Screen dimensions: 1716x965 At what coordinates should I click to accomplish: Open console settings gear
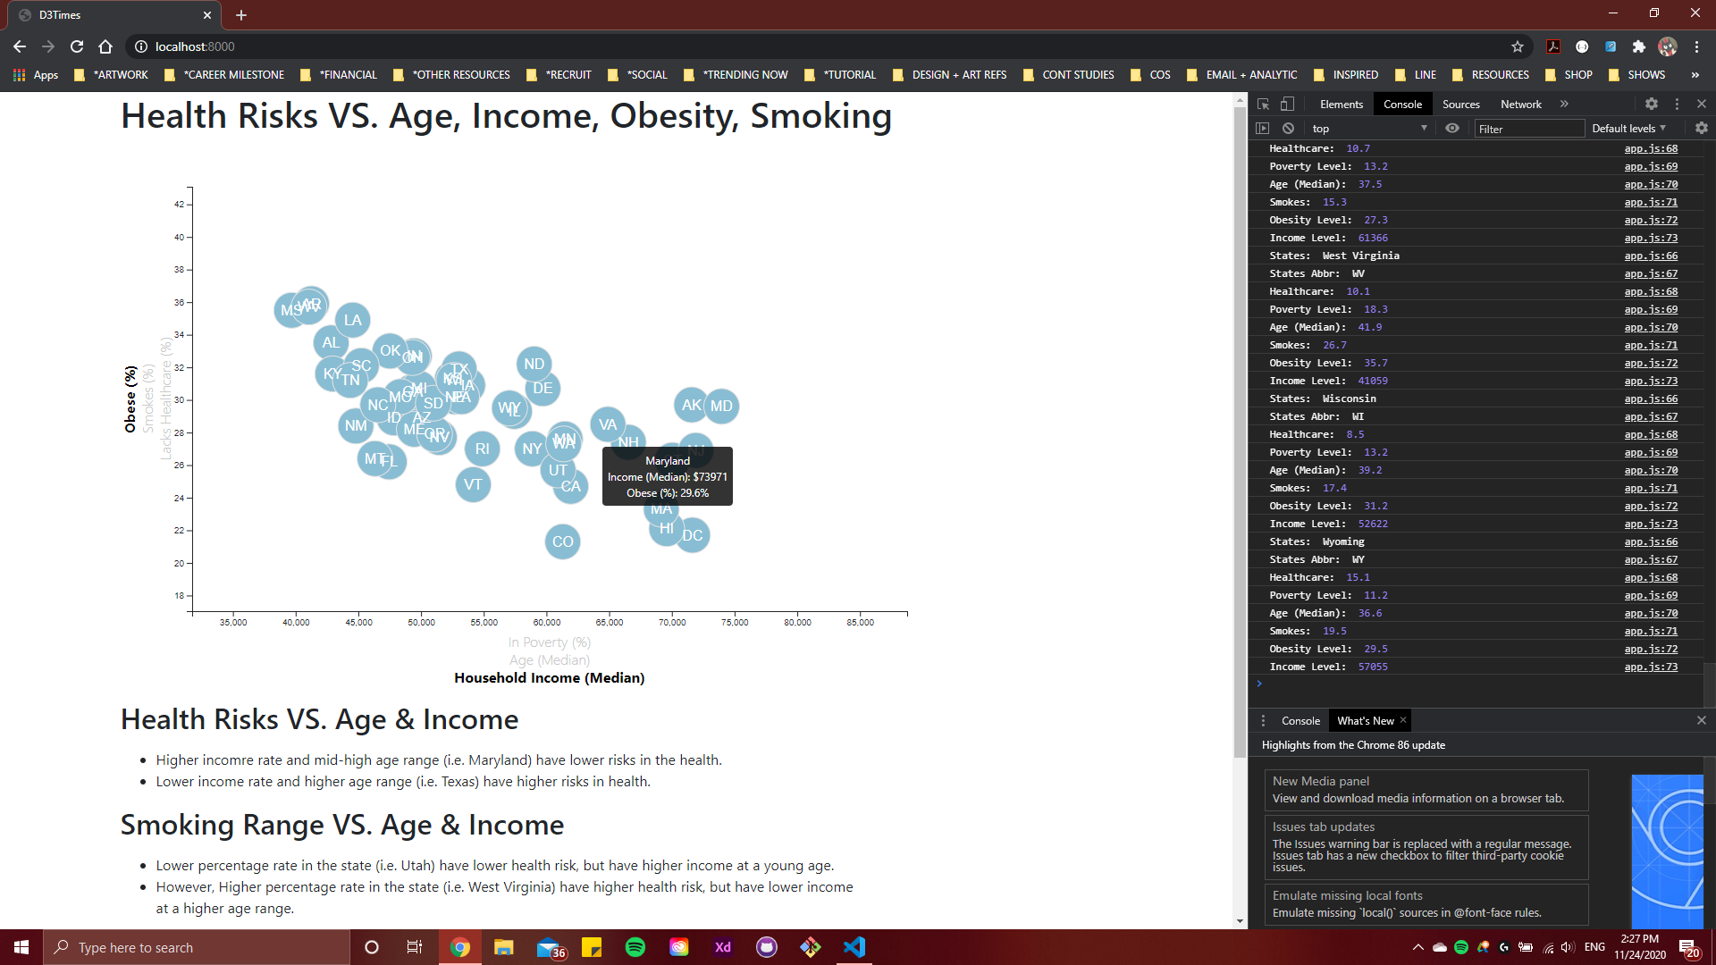[x=1701, y=129]
